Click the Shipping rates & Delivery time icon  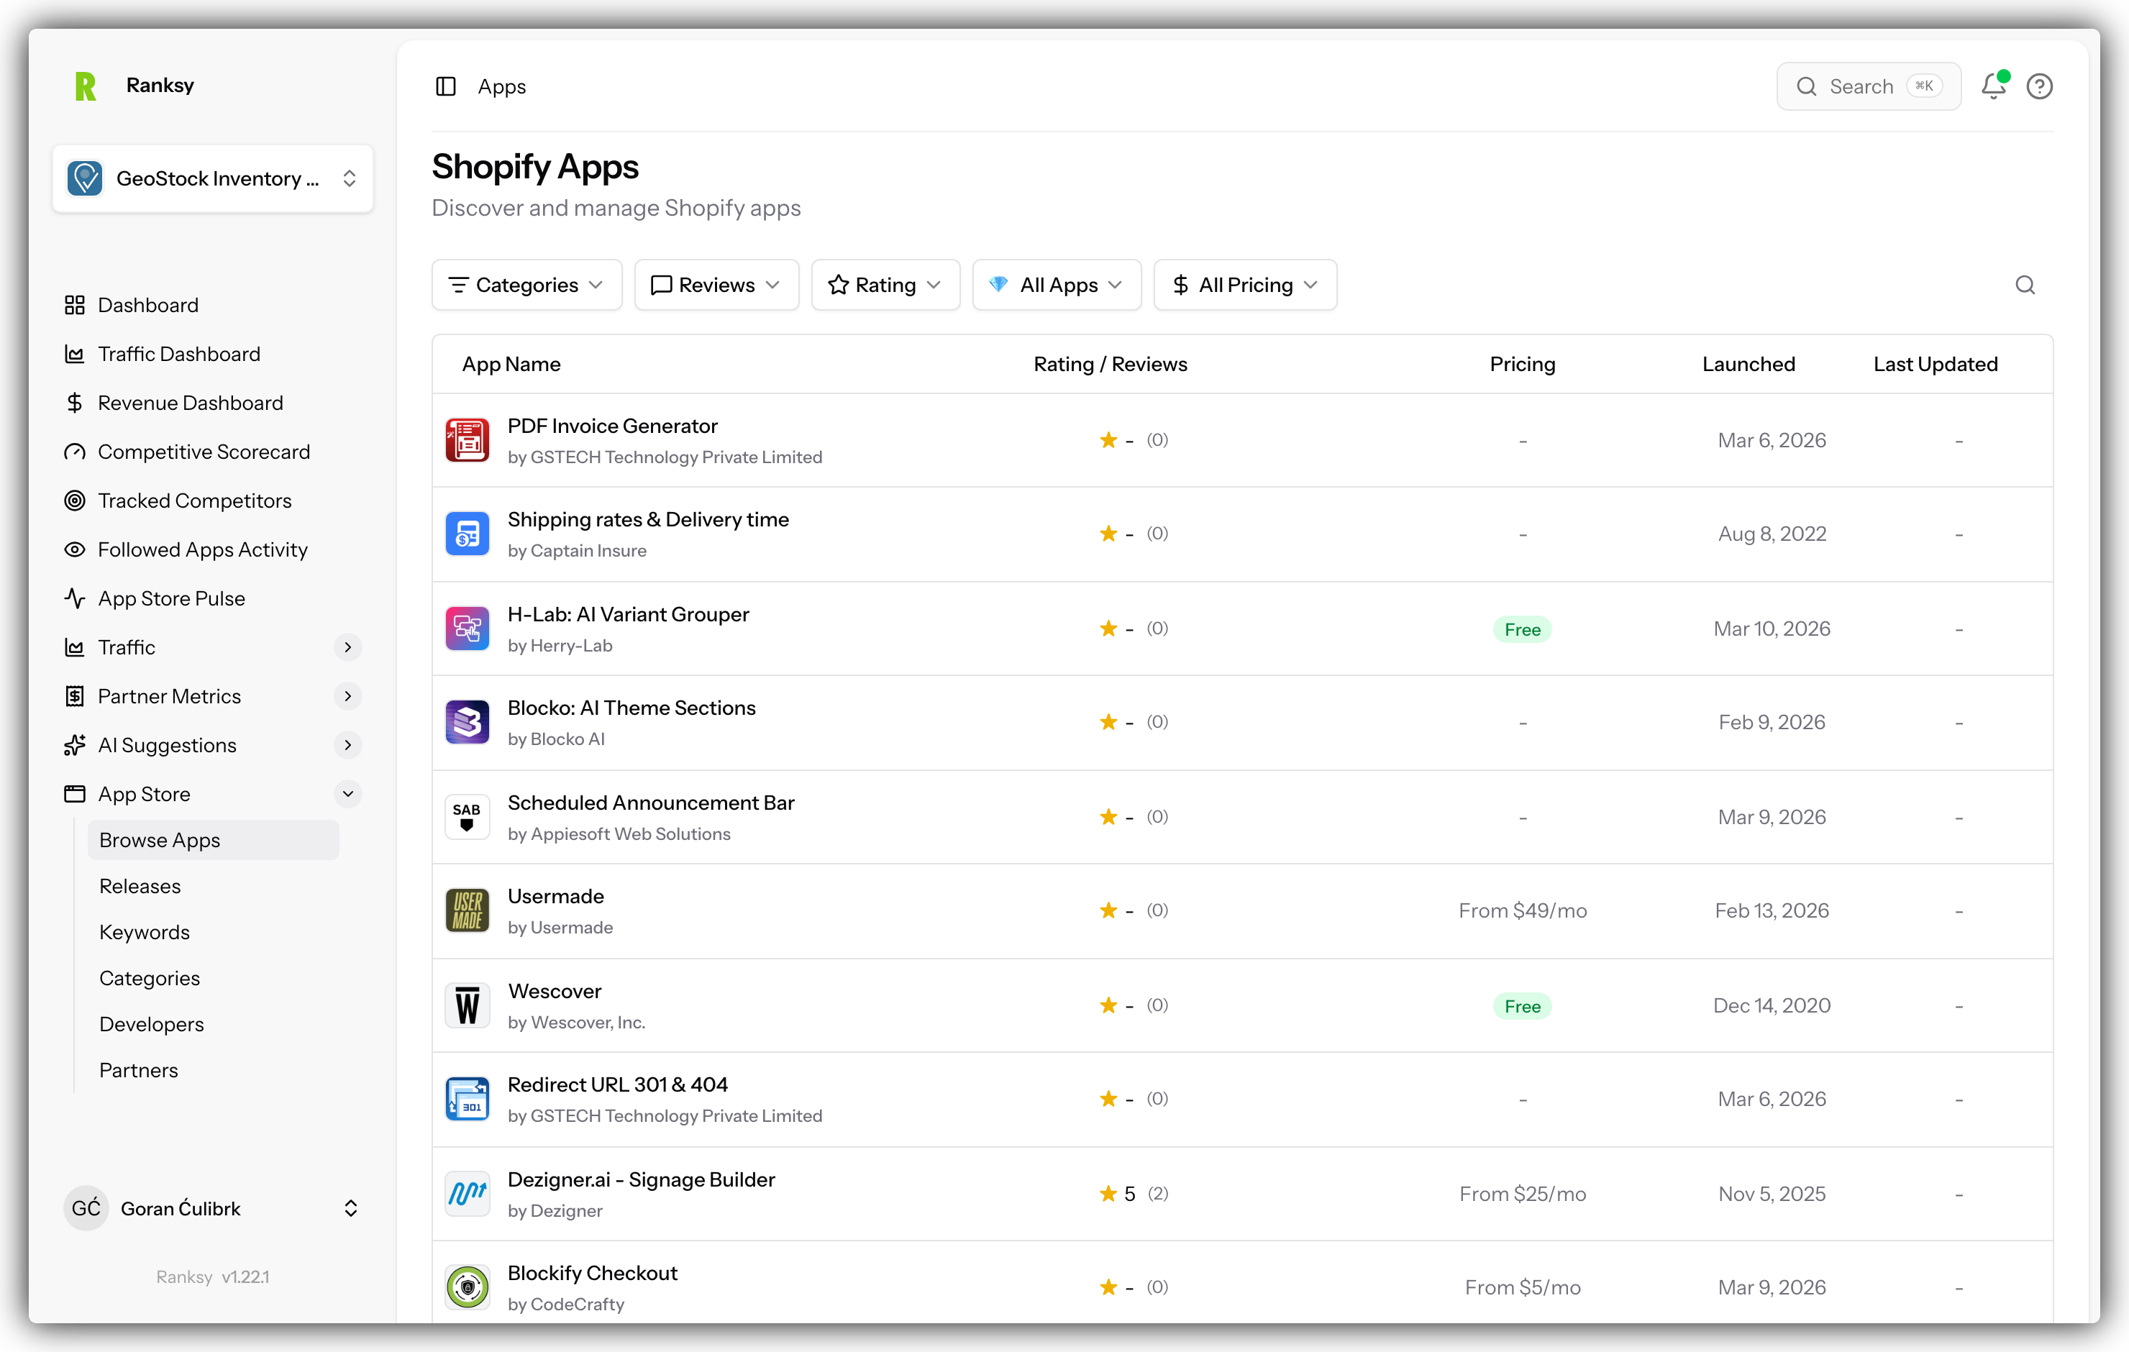click(468, 534)
